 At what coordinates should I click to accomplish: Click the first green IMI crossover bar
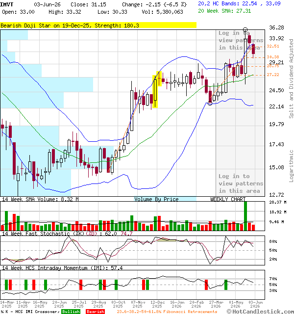pos(6,285)
